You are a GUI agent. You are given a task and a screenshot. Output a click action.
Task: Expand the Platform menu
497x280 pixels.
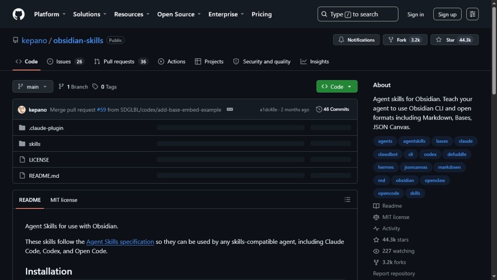50,14
